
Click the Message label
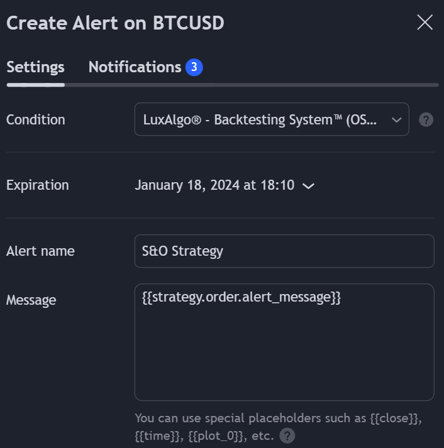click(31, 300)
